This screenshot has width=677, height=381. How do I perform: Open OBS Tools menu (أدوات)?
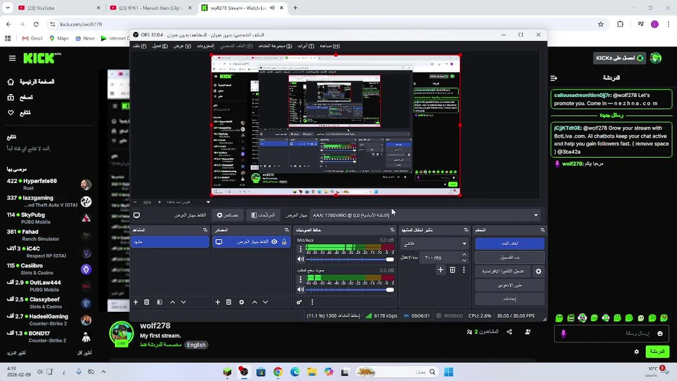pos(306,46)
